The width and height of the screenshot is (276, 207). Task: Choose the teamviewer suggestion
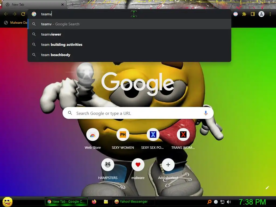coord(129,34)
